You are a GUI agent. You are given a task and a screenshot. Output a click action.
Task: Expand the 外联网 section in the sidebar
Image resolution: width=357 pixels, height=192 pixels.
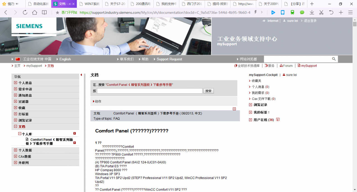[16, 163]
